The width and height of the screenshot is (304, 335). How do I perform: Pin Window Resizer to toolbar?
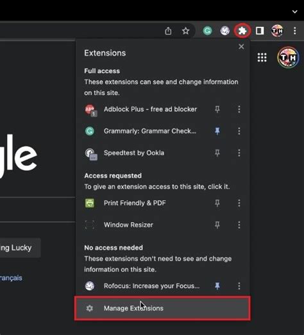click(217, 225)
